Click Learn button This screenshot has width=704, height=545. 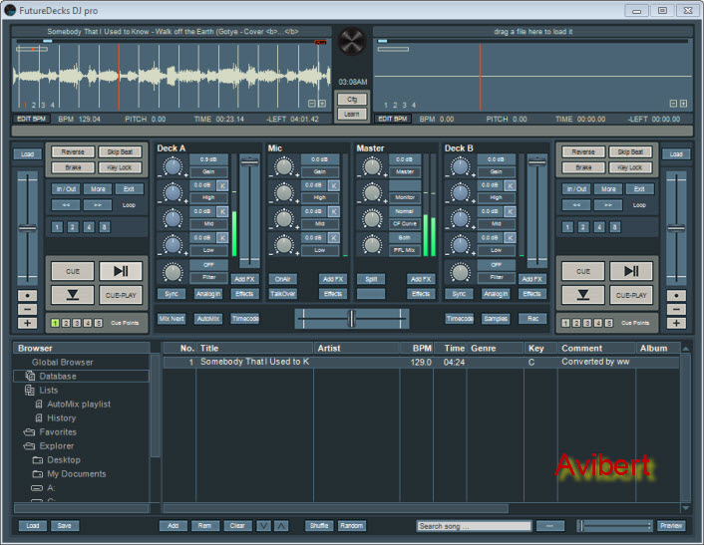[x=352, y=114]
